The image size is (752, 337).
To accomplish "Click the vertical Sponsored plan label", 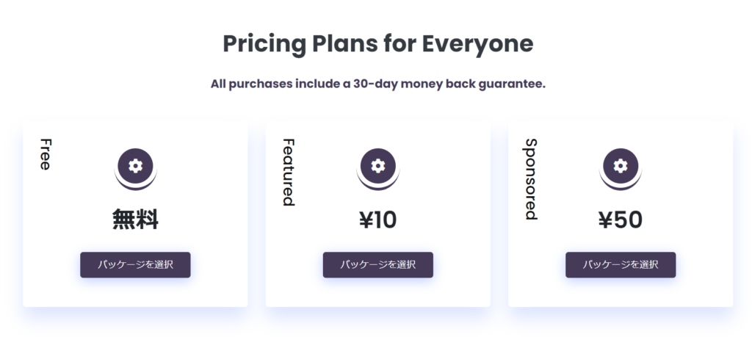I will [531, 179].
